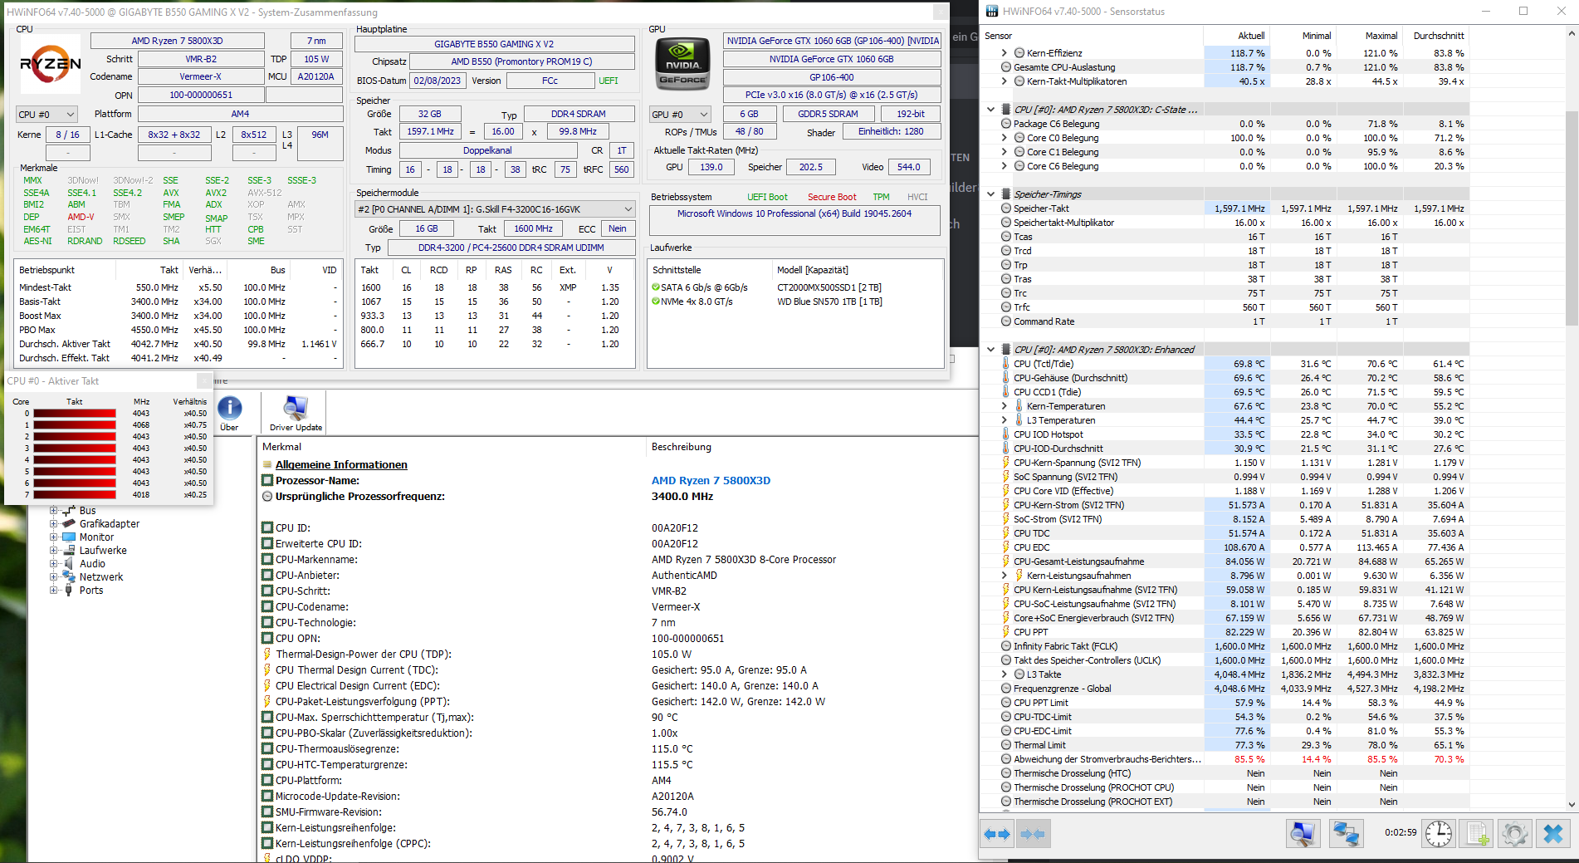Click the Laufwerke drive icon
Screen dimensions: 1579x863
(70, 550)
